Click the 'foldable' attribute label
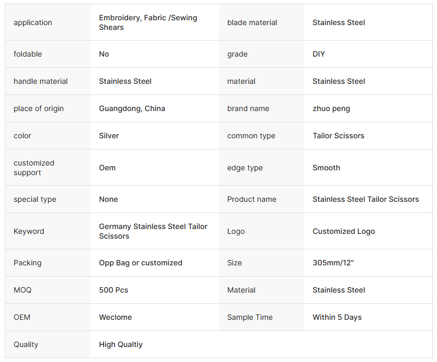 coord(28,54)
